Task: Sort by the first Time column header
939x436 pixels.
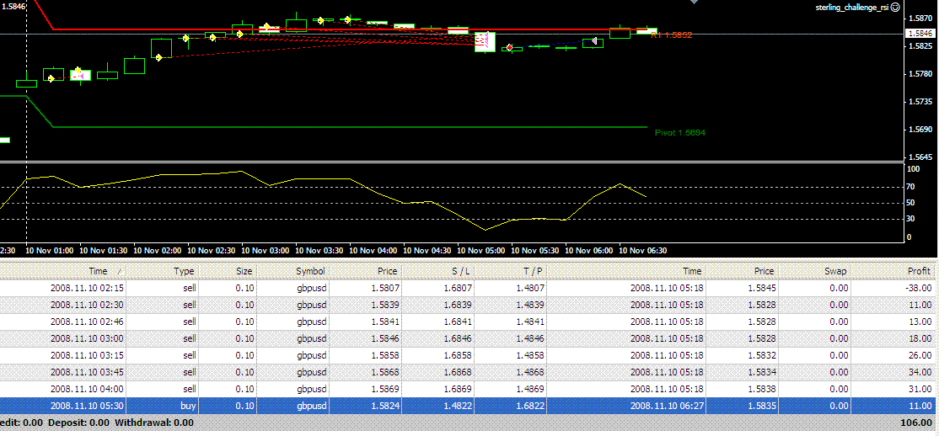Action: pyautogui.click(x=63, y=271)
